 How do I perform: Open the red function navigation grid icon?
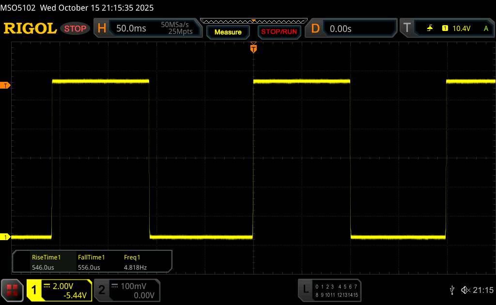tap(13, 290)
